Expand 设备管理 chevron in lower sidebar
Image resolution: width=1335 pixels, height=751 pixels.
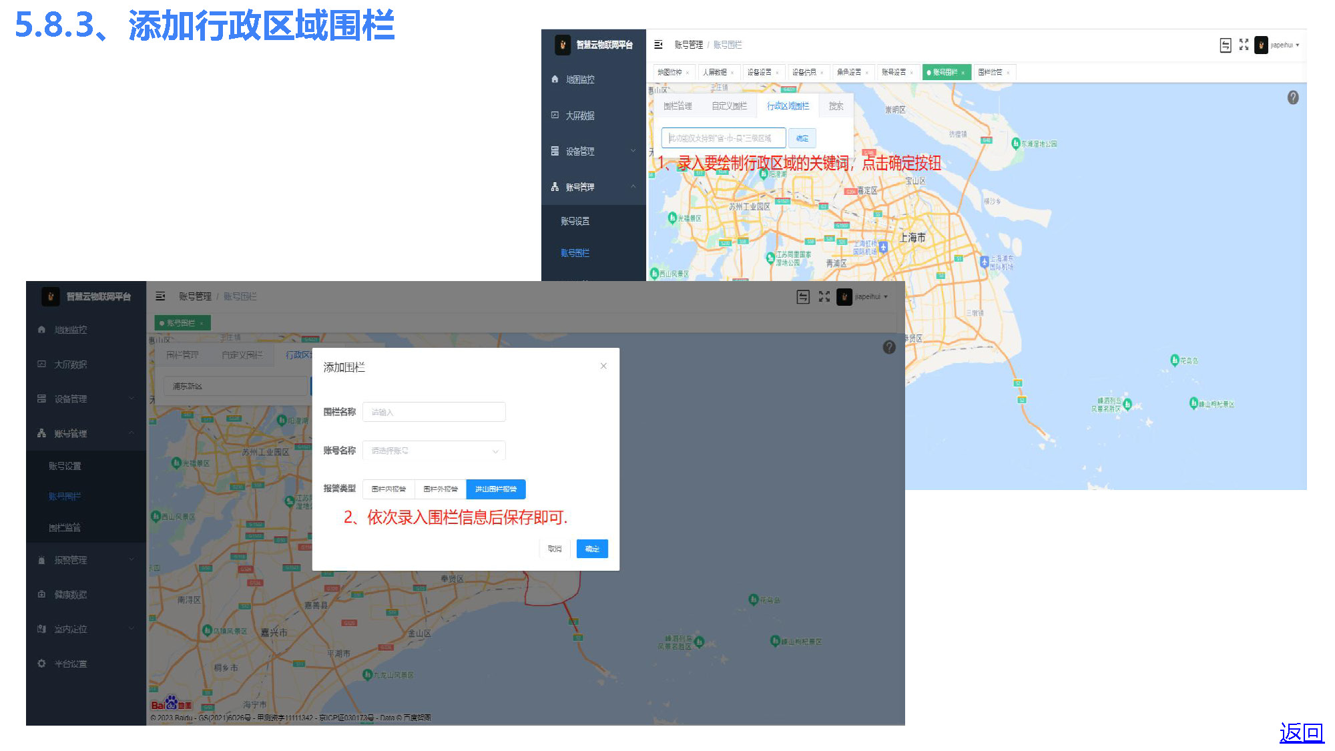131,399
